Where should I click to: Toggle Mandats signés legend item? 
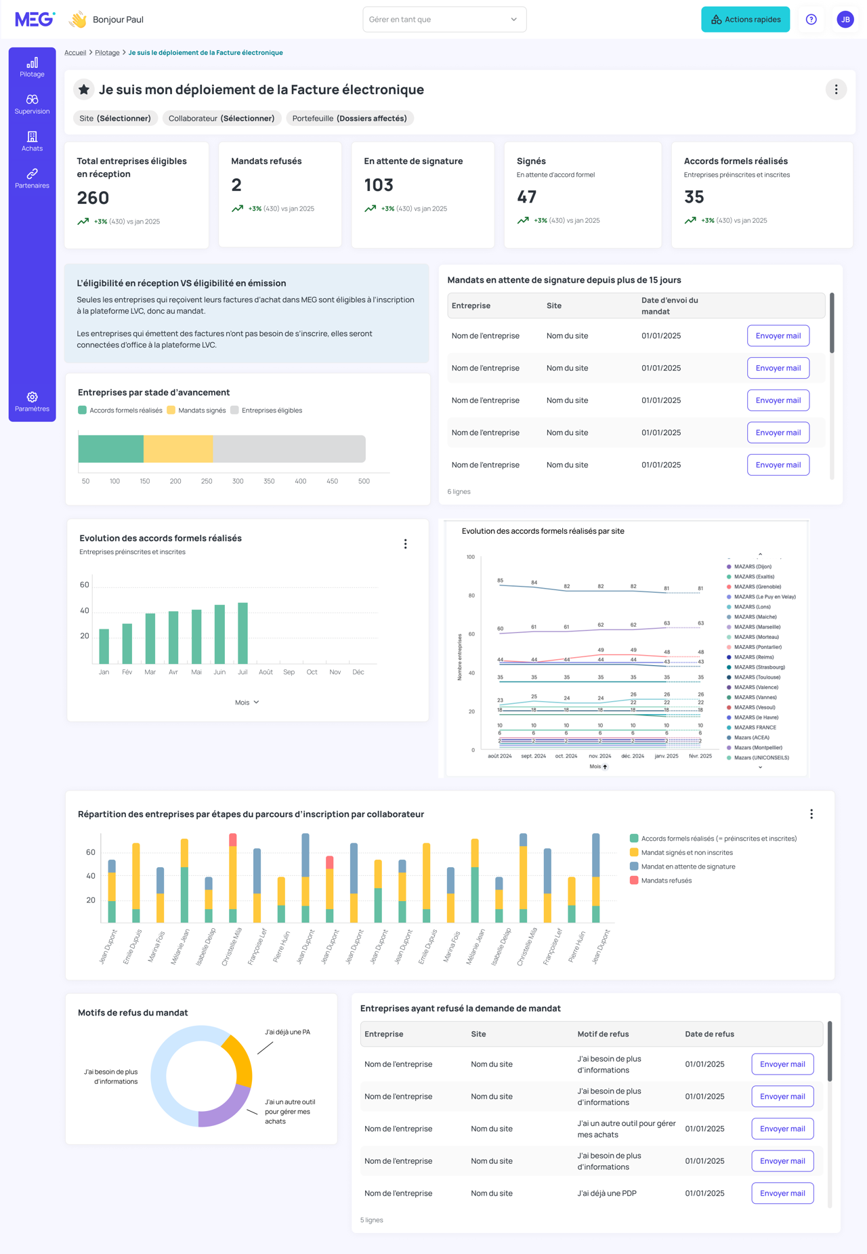pyautogui.click(x=196, y=411)
